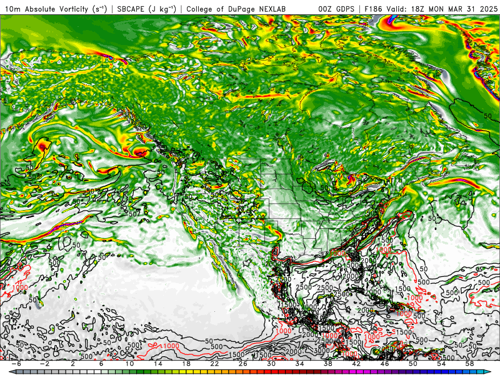Viewport: 500px width, 375px height.
Task: Click the '14' colorbar tick label
Action: click(158, 364)
